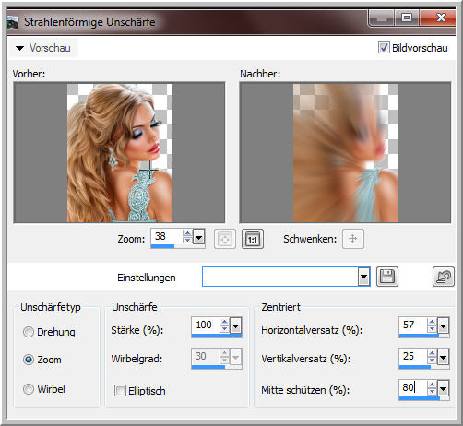The width and height of the screenshot is (463, 426).
Task: Click the Nachher preview image
Action: pyautogui.click(x=345, y=153)
